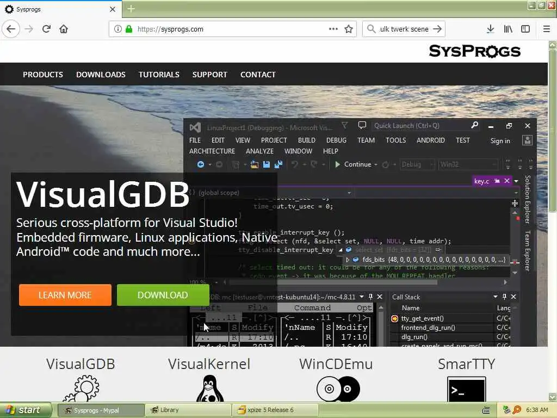This screenshot has width=557, height=418.
Task: Open the Library bookshelf icon
Action: point(508,29)
